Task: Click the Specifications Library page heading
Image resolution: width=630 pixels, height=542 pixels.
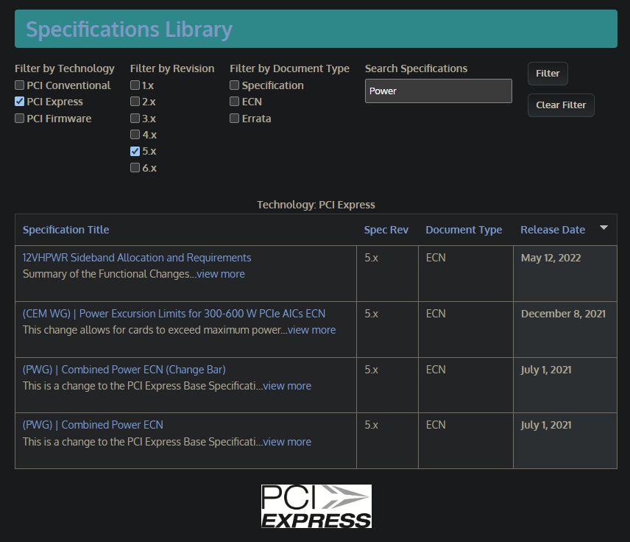Action: tap(130, 29)
